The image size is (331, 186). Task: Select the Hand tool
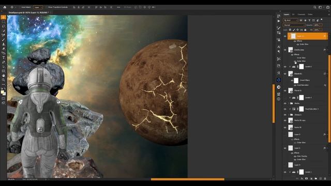(4, 75)
